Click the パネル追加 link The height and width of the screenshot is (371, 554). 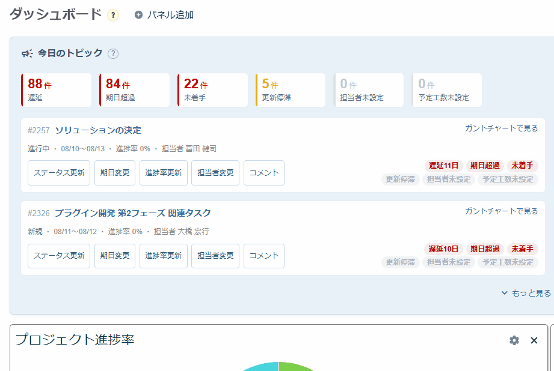[170, 15]
